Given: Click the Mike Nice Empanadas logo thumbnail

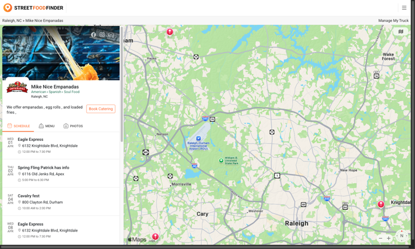Looking at the screenshot, I should click(x=17, y=87).
